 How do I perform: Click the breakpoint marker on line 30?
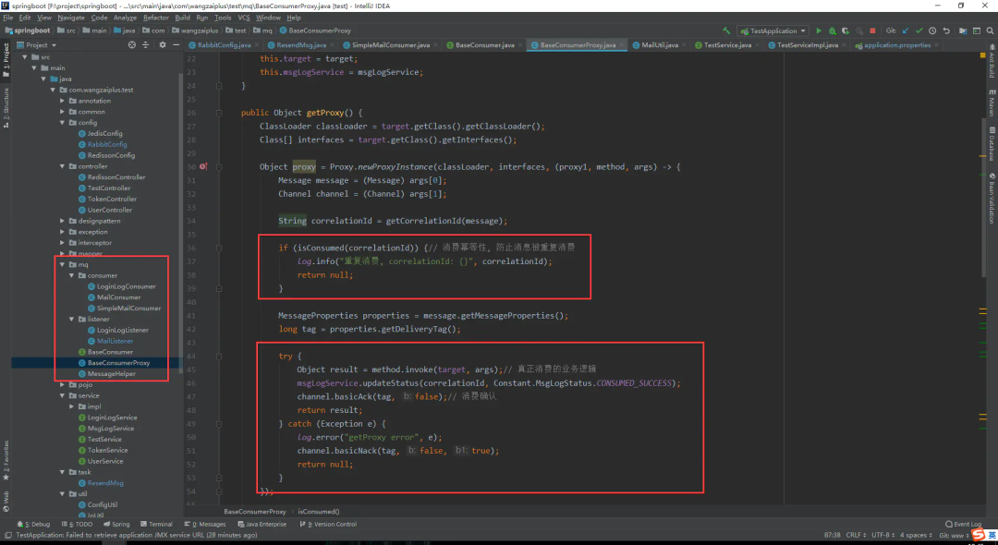tap(203, 166)
